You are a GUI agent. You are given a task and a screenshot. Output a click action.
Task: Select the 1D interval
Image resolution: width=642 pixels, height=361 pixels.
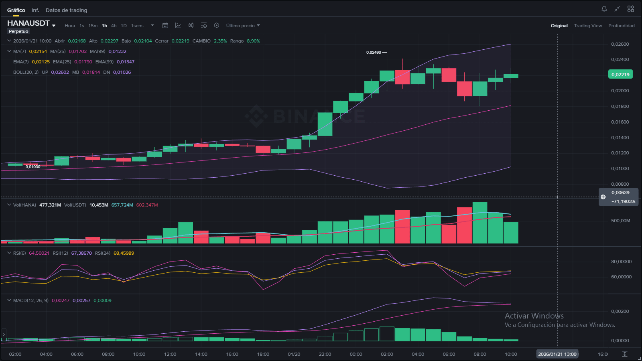(124, 26)
